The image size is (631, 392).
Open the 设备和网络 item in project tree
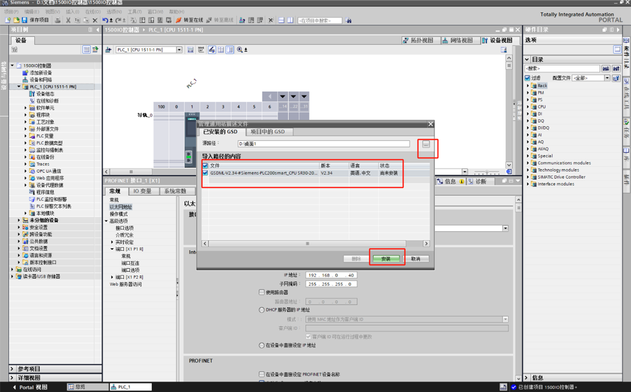[x=40, y=79]
